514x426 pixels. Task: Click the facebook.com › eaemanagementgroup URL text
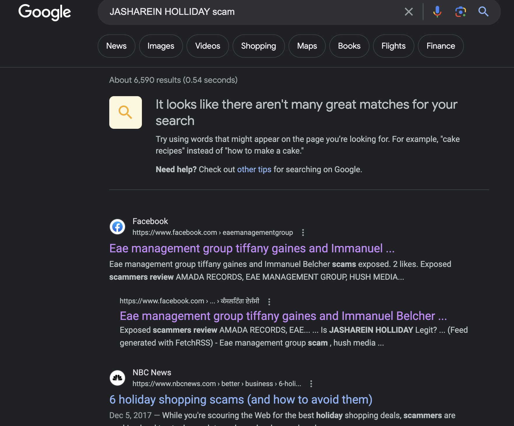213,233
